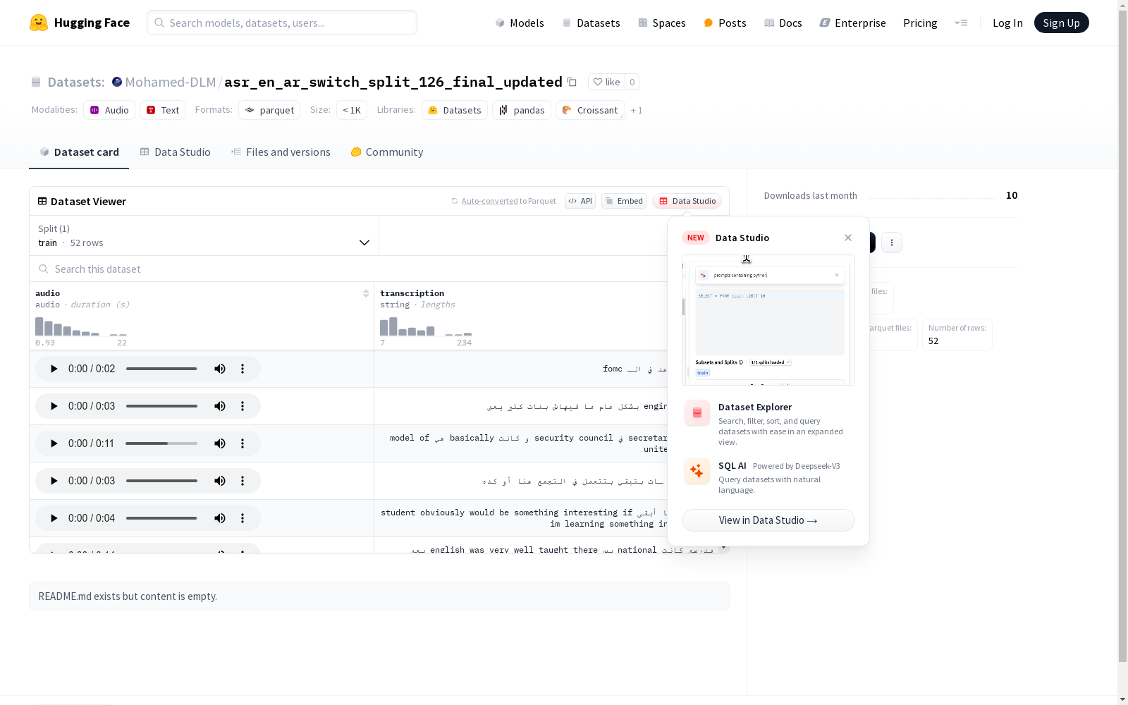Go to Datasets in top navigation
The width and height of the screenshot is (1128, 705).
pos(591,23)
